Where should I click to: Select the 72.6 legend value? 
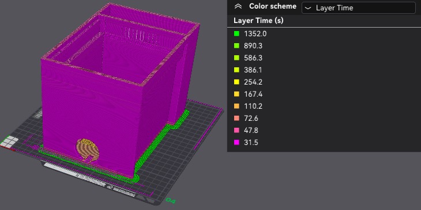click(251, 118)
